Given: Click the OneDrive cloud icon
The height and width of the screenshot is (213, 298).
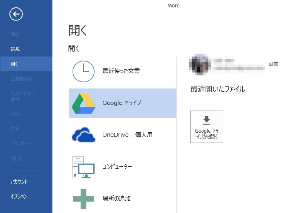Looking at the screenshot, I should [84, 135].
